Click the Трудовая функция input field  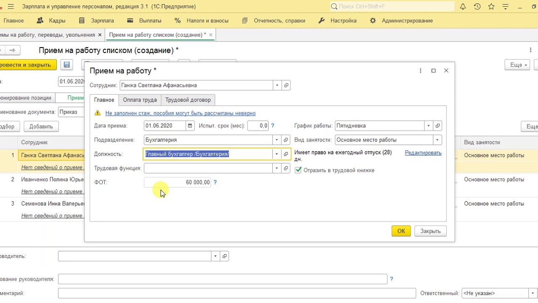[x=208, y=168]
